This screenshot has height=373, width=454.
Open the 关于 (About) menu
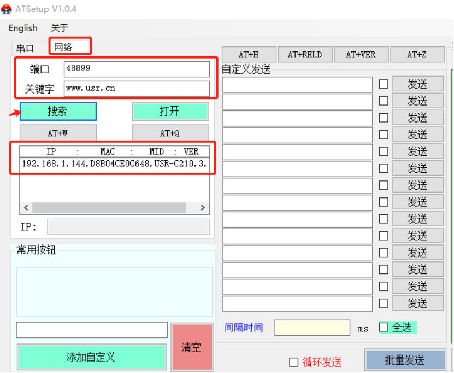(60, 28)
